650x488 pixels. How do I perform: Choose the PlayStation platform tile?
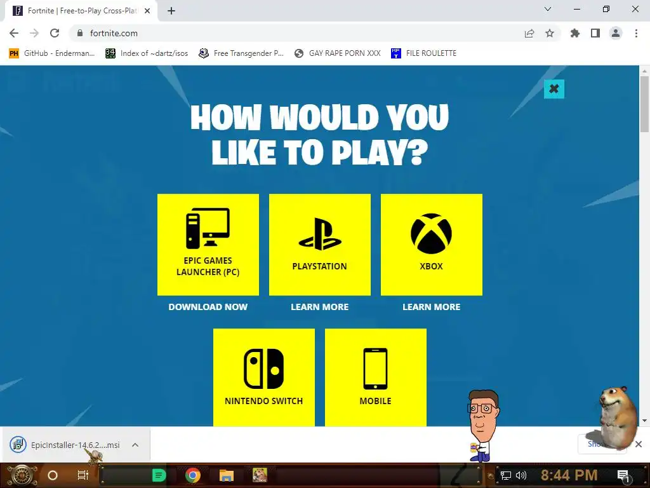coord(320,245)
